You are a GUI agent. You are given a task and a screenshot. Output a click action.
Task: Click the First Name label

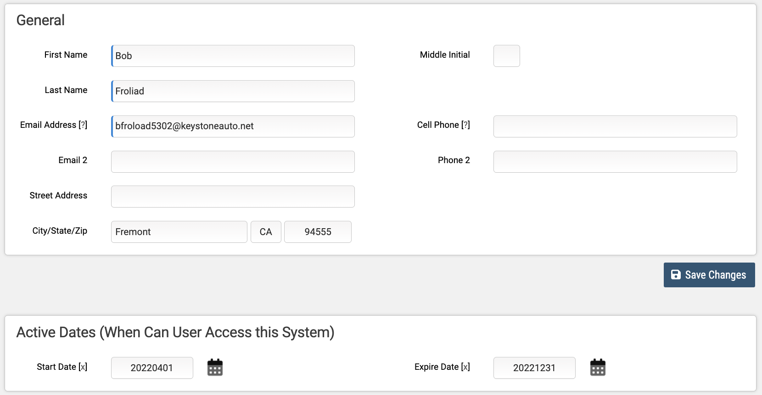tap(66, 55)
